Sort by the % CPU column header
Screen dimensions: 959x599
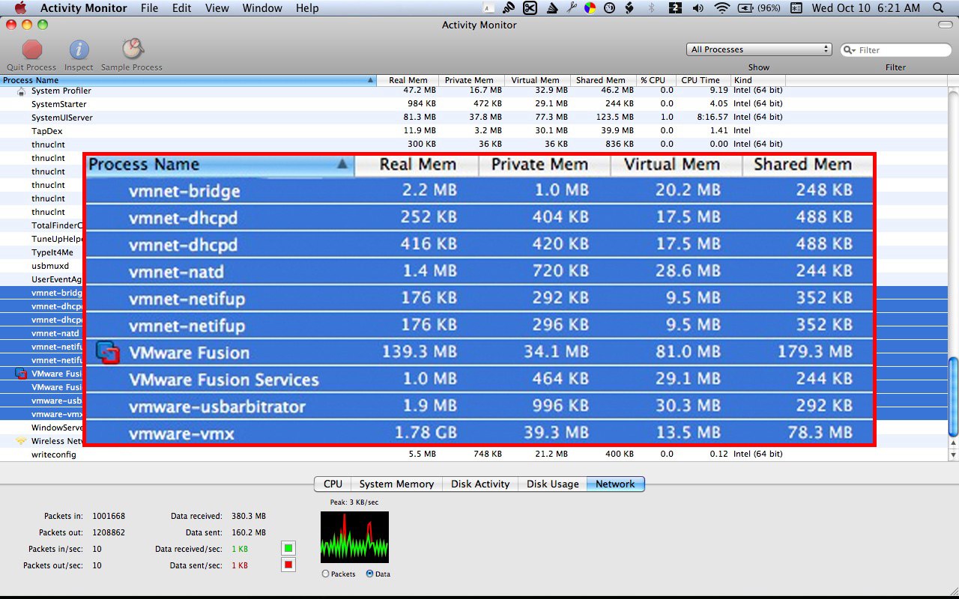tap(656, 80)
